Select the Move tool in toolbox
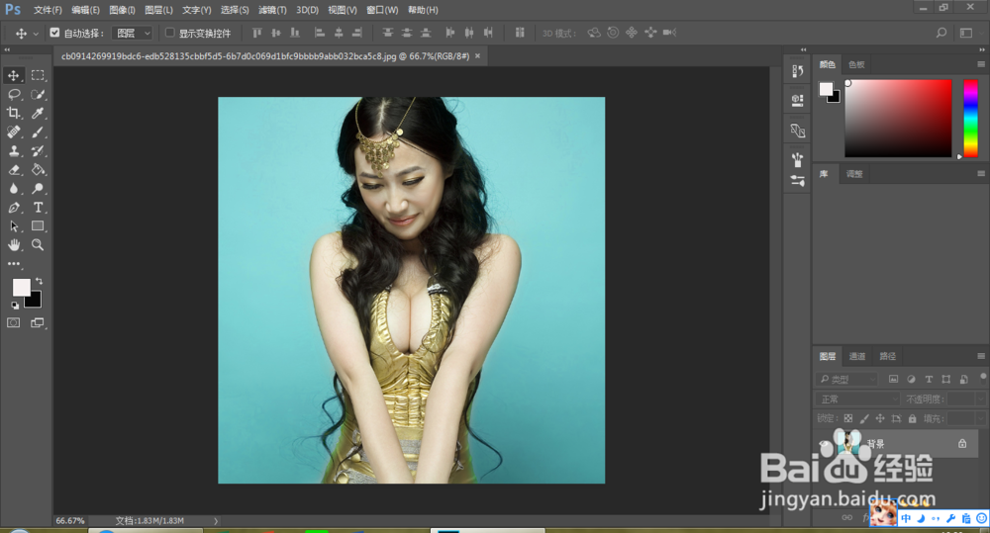This screenshot has width=990, height=533. click(x=13, y=76)
